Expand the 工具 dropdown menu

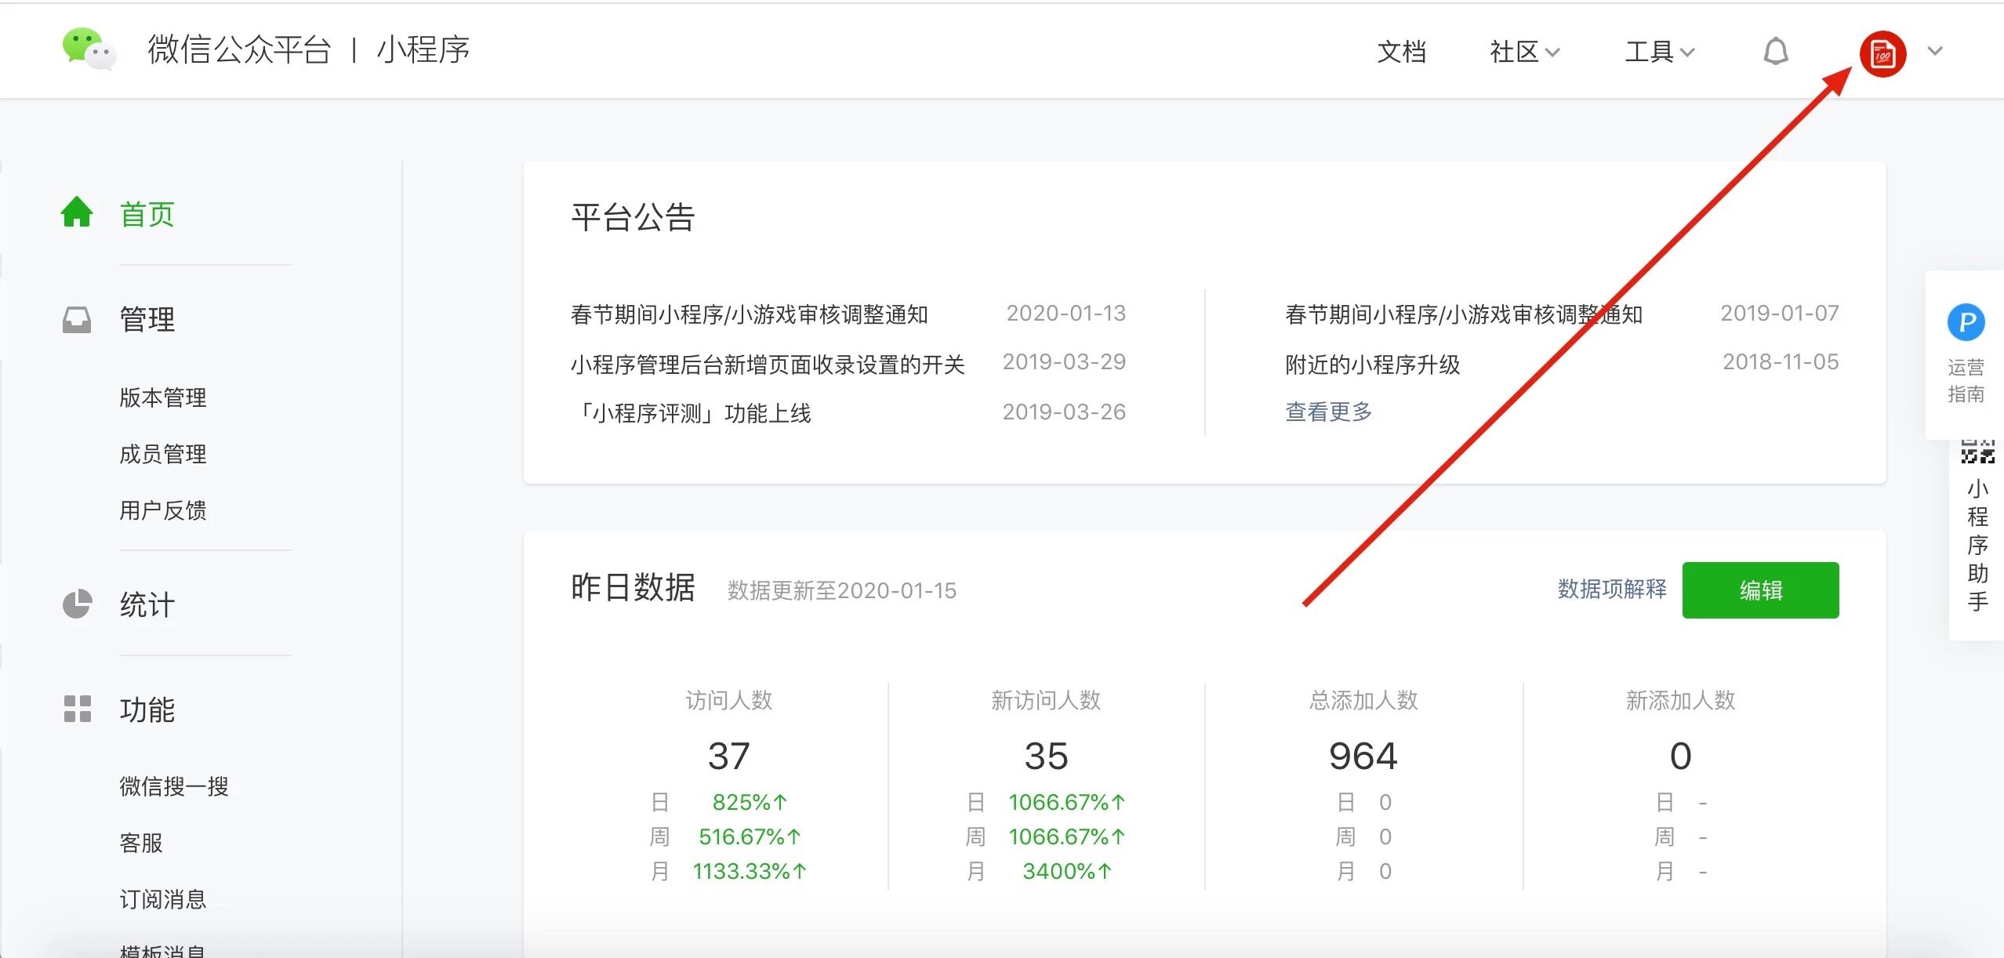(x=1659, y=52)
